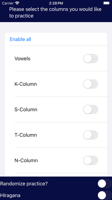Tap the Enable all link
This screenshot has width=112, height=200.
(20, 39)
